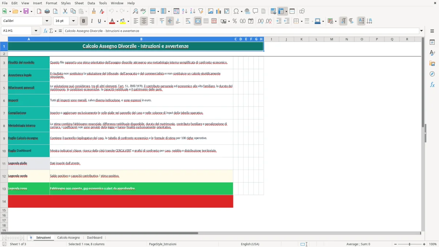
Task: Toggle Center Vertically alignment
Action: [x=170, y=21]
